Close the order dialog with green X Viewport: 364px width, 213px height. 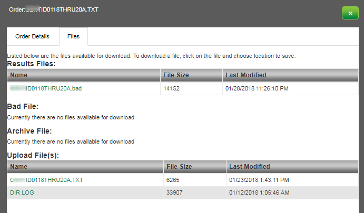350,13
